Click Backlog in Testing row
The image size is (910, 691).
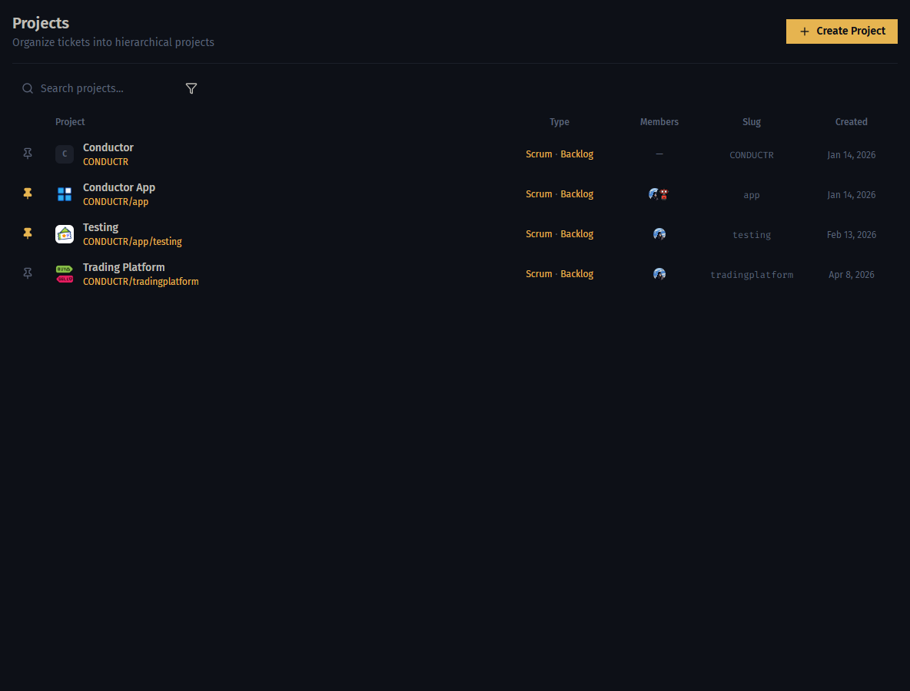click(577, 234)
